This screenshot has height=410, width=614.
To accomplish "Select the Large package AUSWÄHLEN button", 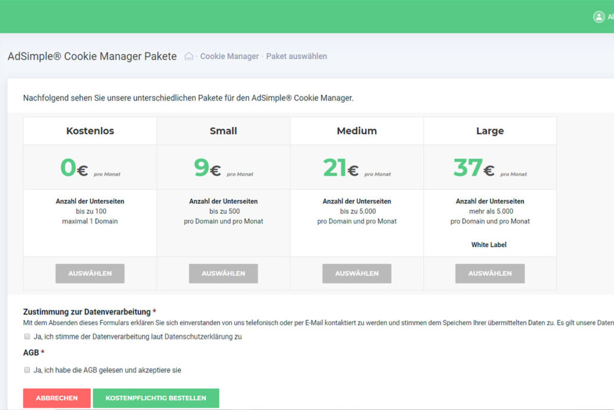I will (490, 273).
